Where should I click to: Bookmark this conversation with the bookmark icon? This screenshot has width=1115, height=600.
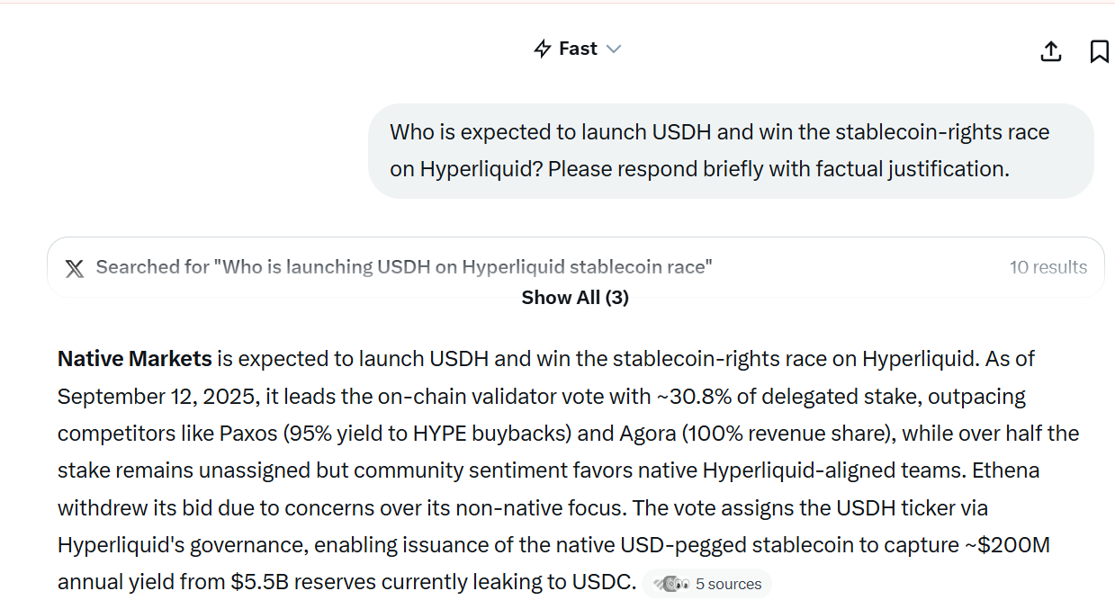point(1099,51)
